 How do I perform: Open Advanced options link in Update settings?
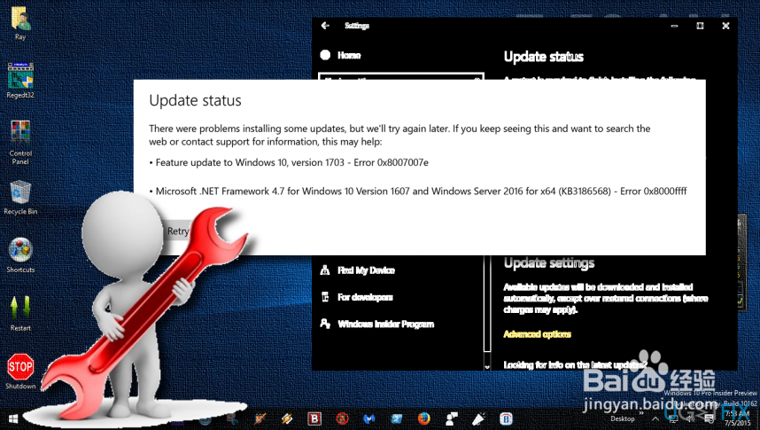537,334
